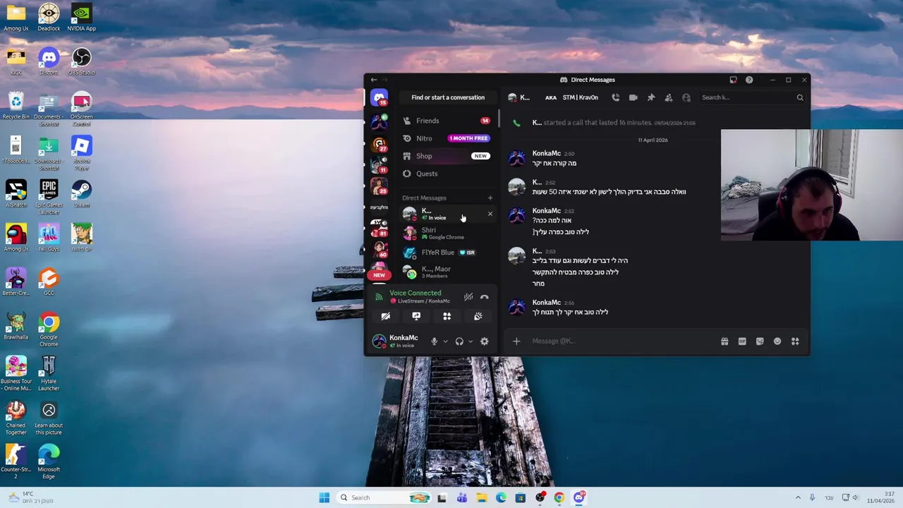The image size is (903, 508).
Task: Add friends to this DM
Action: coord(668,97)
